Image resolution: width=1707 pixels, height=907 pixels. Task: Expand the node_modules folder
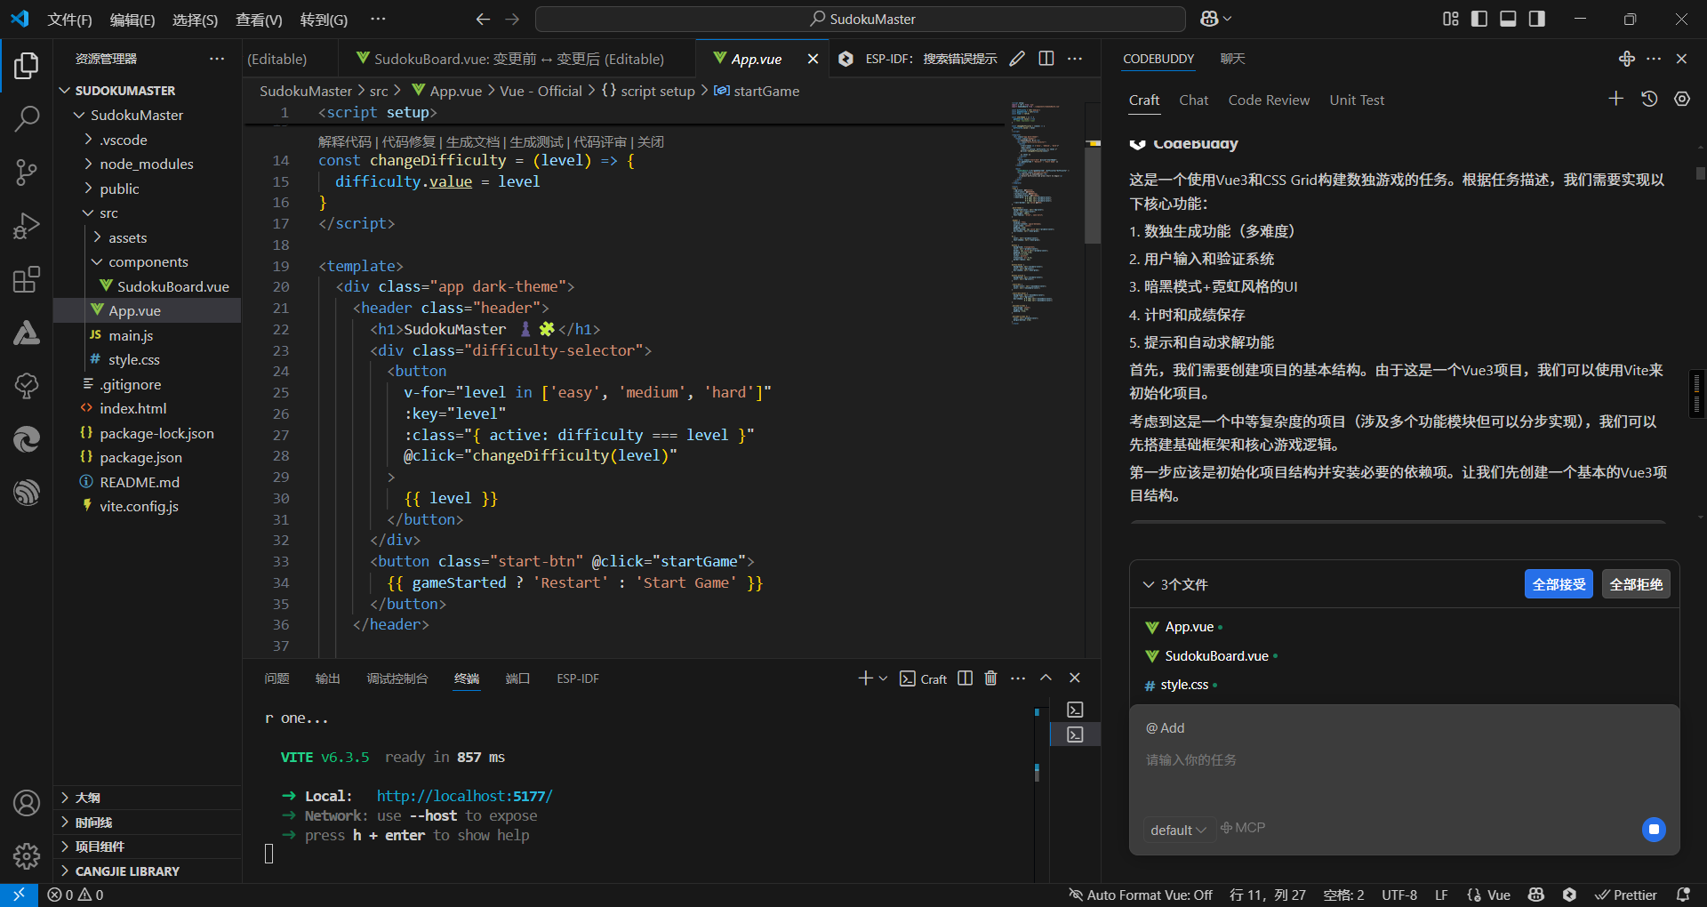pyautogui.click(x=88, y=164)
